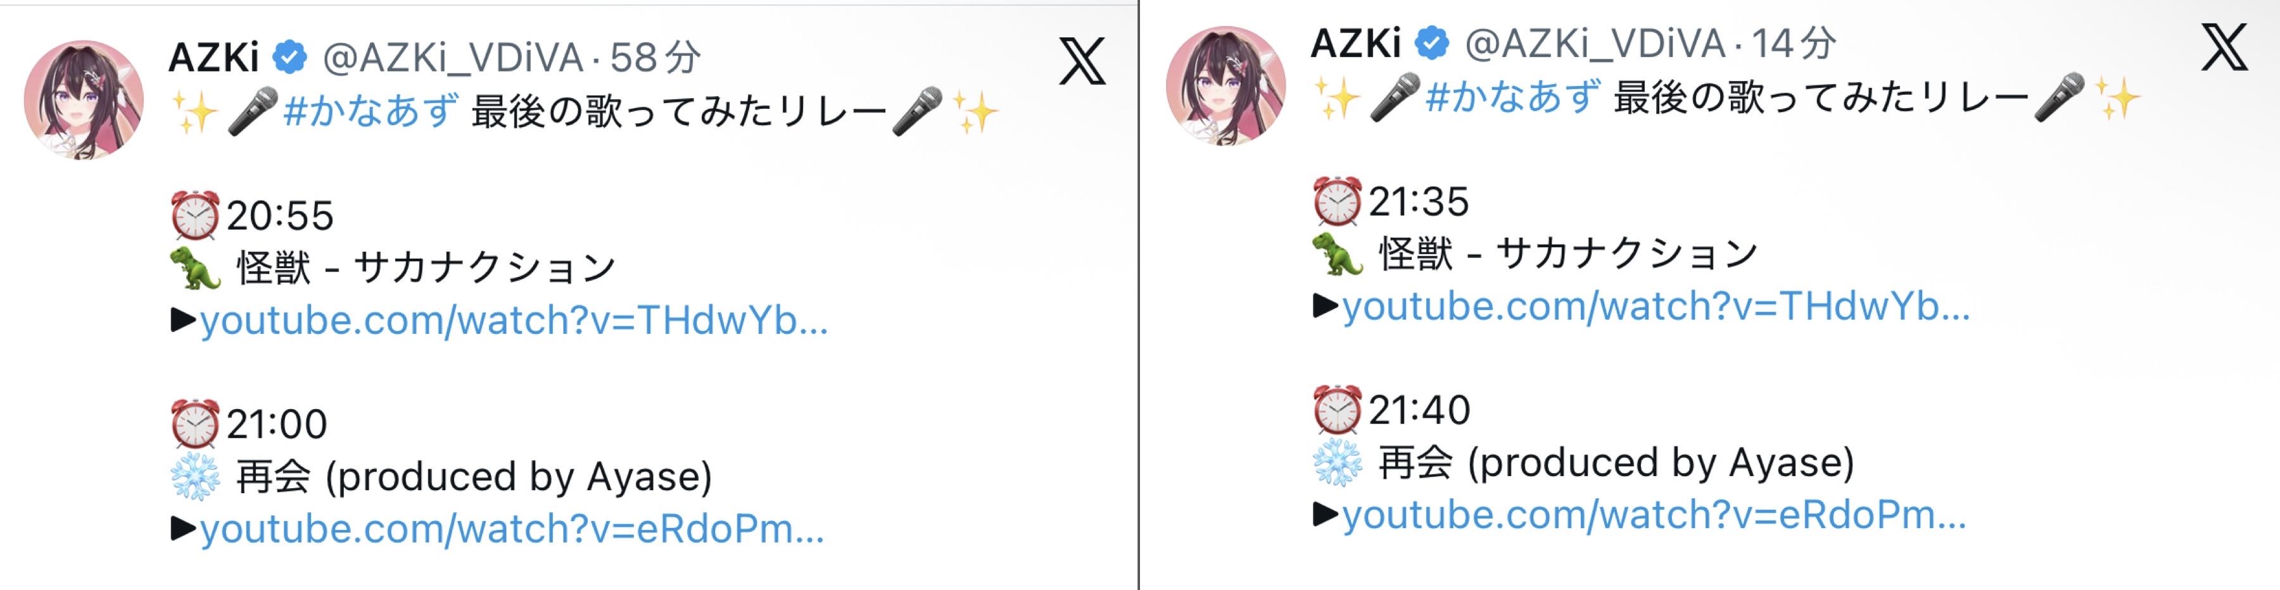The width and height of the screenshot is (2280, 590).
Task: Click the 14分 timestamp
Action: click(1794, 44)
